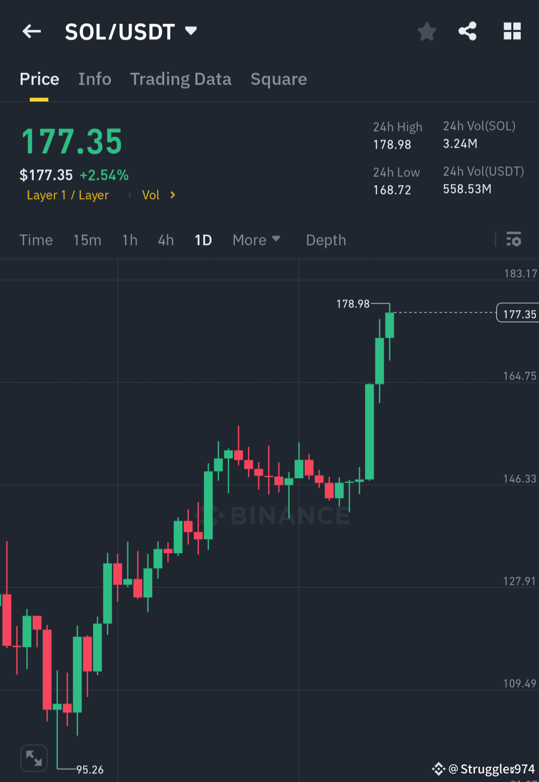
Task: Open chart indicator settings icon
Action: point(514,240)
